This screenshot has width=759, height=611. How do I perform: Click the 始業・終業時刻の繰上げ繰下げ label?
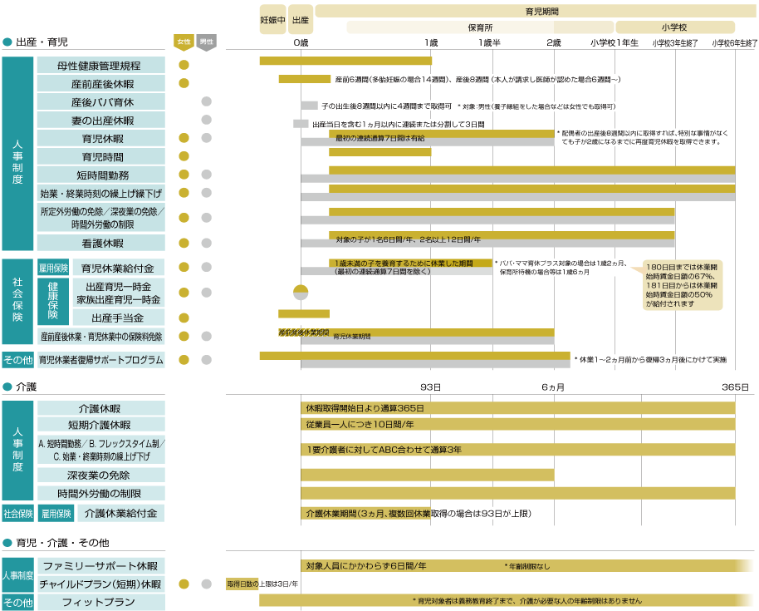pyautogui.click(x=101, y=194)
